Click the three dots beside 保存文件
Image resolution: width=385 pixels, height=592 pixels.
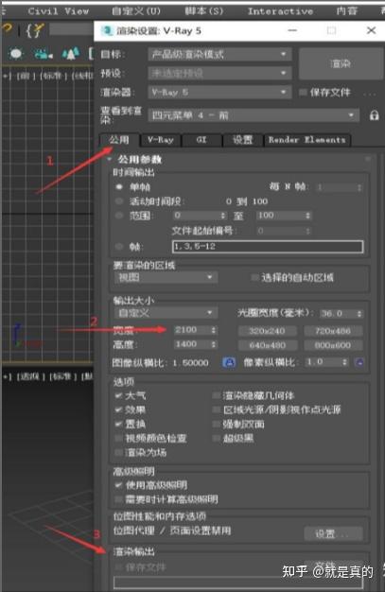370,94
